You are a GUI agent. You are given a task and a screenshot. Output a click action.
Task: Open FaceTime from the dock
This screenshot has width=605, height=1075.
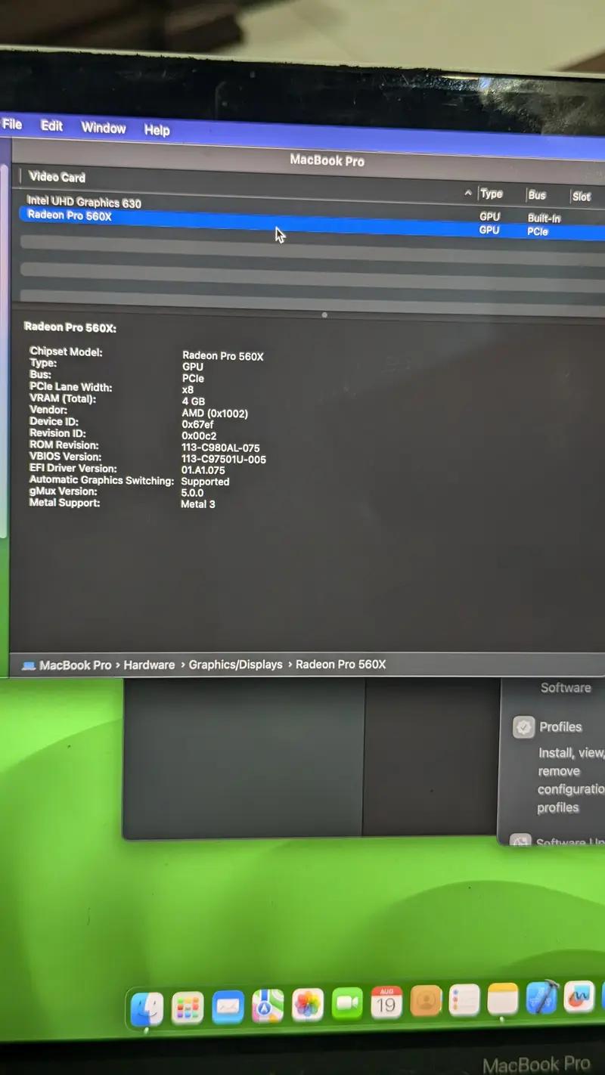[347, 1004]
